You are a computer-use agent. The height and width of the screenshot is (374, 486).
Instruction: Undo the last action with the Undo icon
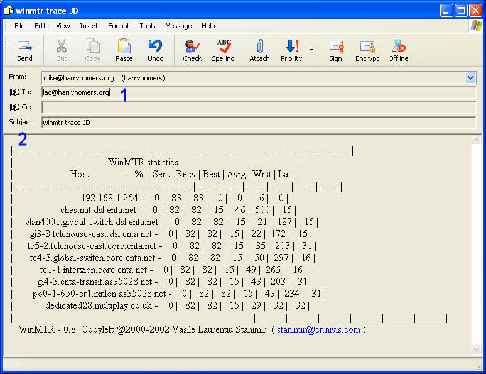(156, 46)
